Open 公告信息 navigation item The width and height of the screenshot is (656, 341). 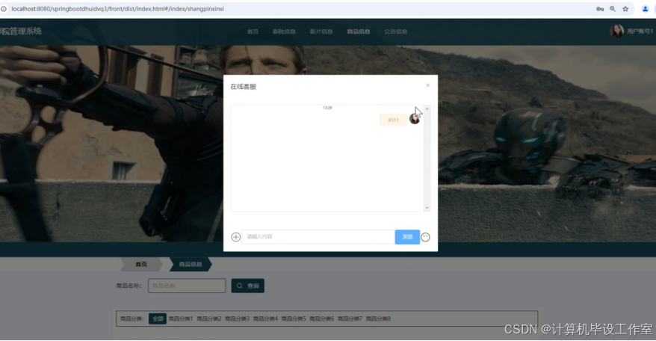coord(396,31)
